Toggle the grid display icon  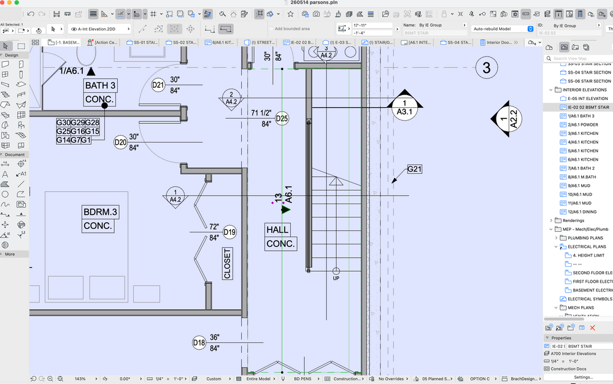153,14
